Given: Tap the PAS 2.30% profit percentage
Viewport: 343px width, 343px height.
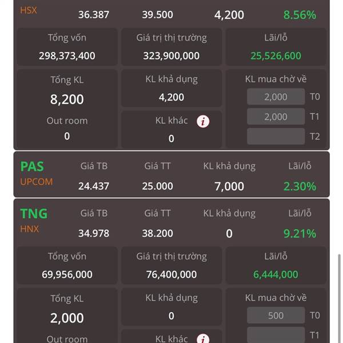Looking at the screenshot, I should 300,186.
